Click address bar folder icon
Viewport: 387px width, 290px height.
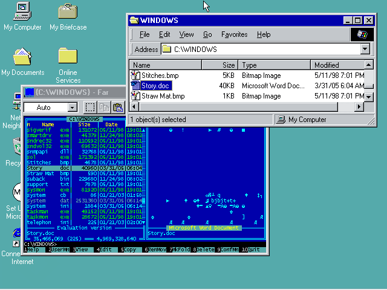(x=167, y=49)
